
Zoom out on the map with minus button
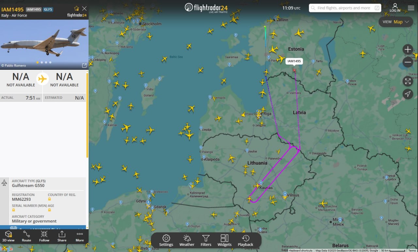(408, 62)
